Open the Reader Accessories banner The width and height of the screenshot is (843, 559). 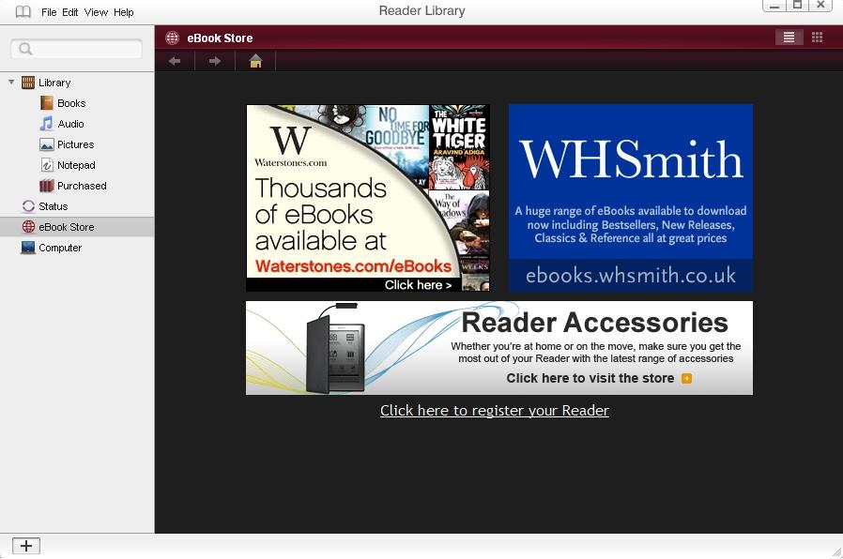pos(499,348)
